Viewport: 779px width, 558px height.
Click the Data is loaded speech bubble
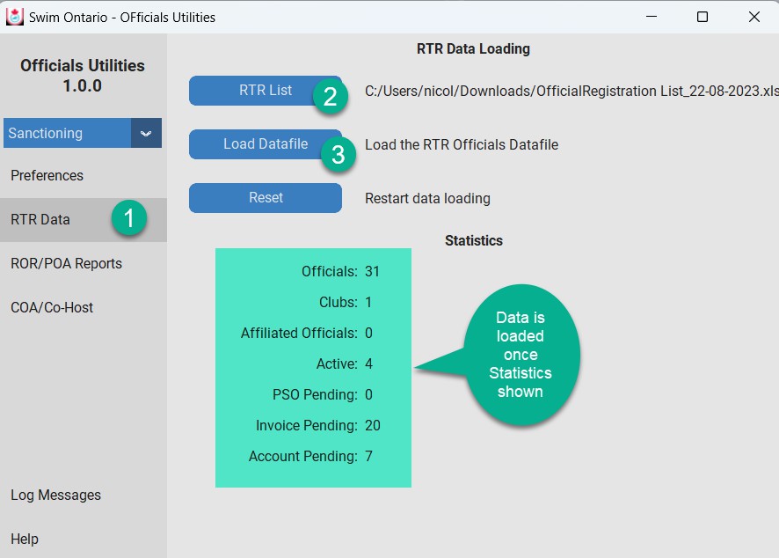(x=521, y=352)
